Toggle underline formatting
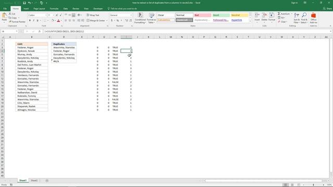The width and height of the screenshot is (333, 187). (37, 21)
